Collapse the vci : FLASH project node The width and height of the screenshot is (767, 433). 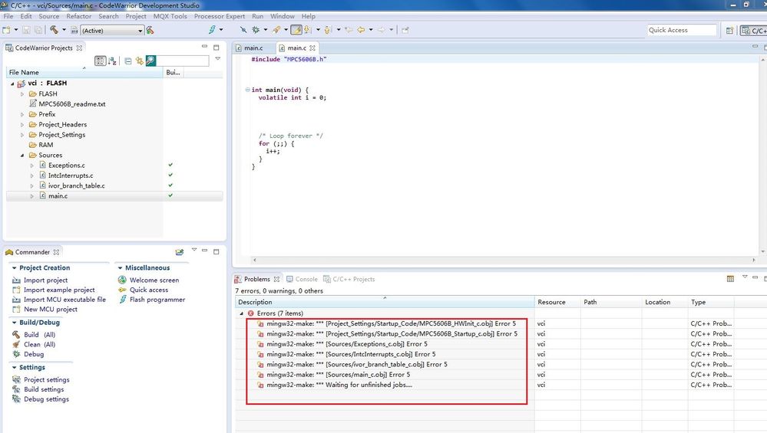[x=13, y=84]
